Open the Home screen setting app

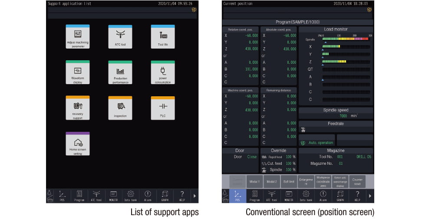(x=78, y=144)
